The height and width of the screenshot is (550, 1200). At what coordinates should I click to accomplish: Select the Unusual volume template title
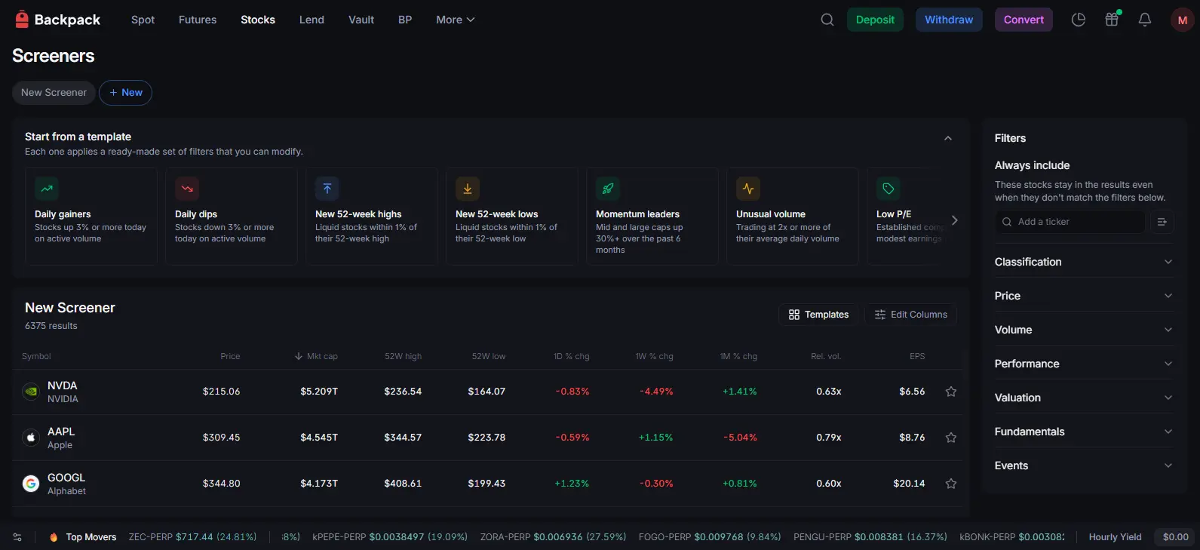[771, 214]
